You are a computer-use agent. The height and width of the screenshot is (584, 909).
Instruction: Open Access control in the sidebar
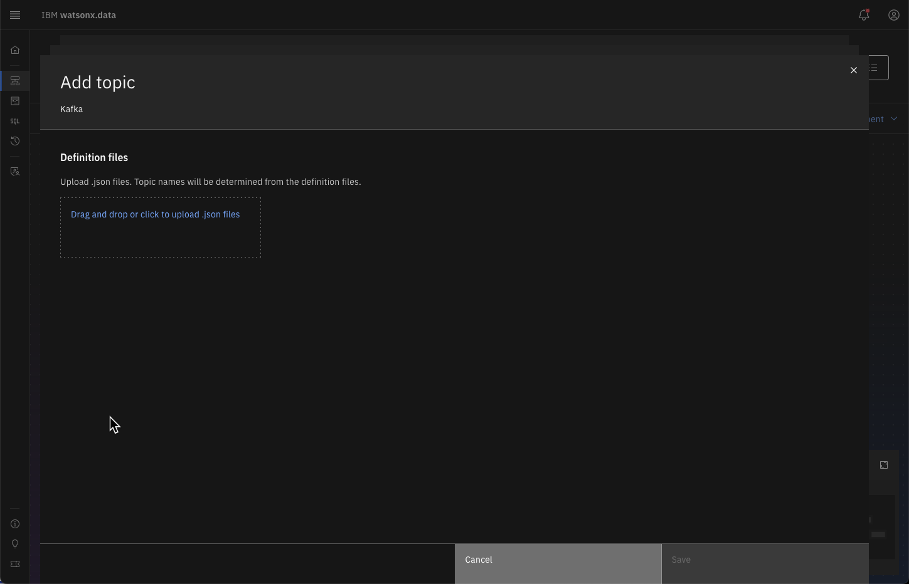15,171
